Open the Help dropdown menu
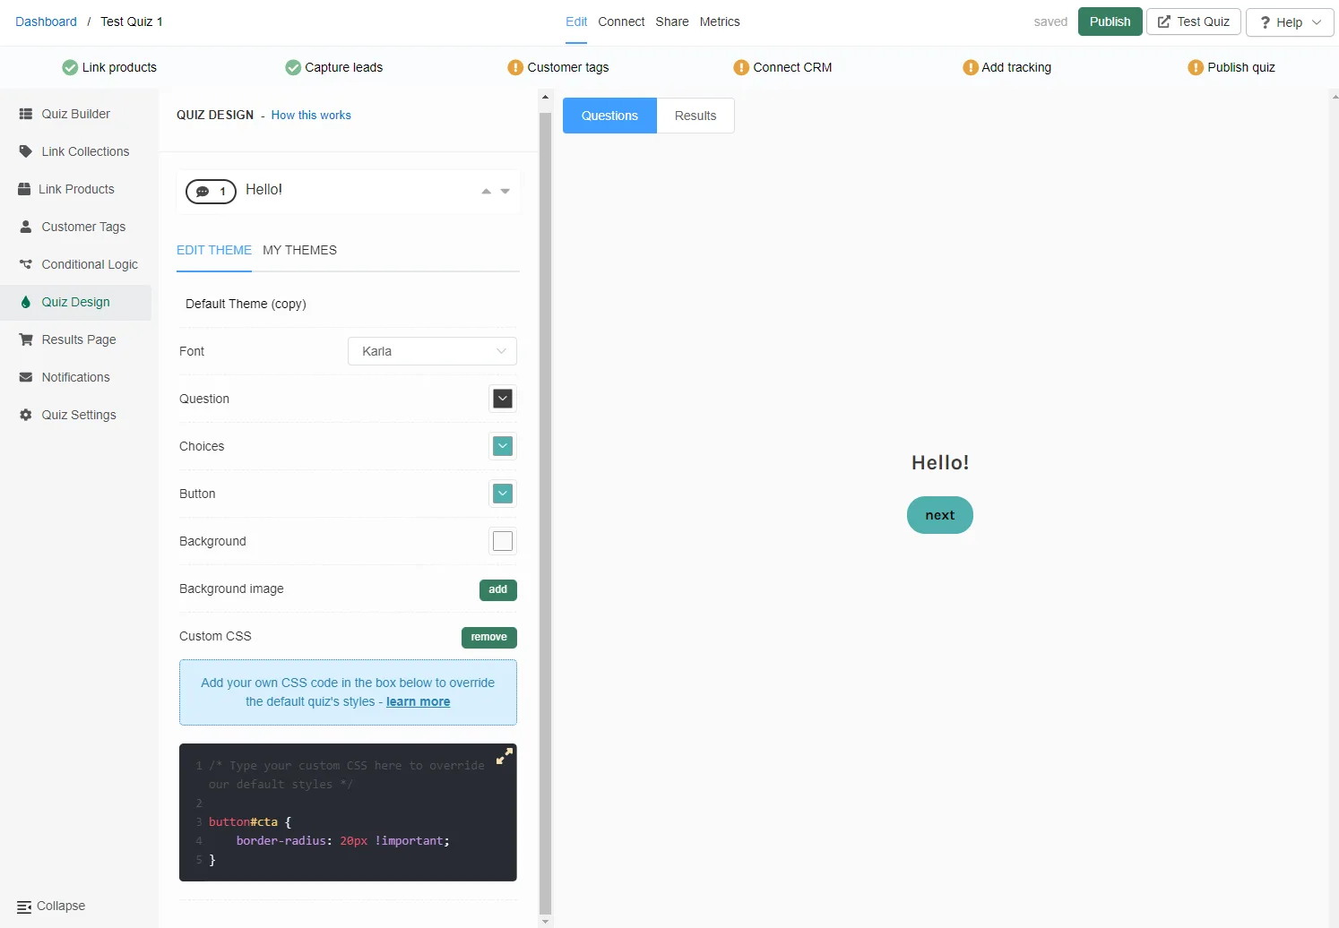The image size is (1339, 928). pyautogui.click(x=1290, y=22)
